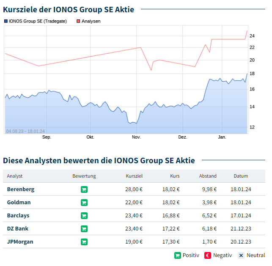Screen dimensions: 272x266
Task: Open the DZ Bank analyst entry
Action: tap(18, 229)
